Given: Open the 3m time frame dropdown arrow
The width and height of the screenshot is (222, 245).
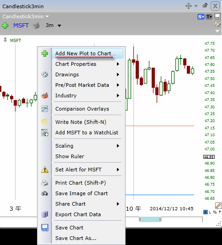Looking at the screenshot, I should click(59, 26).
